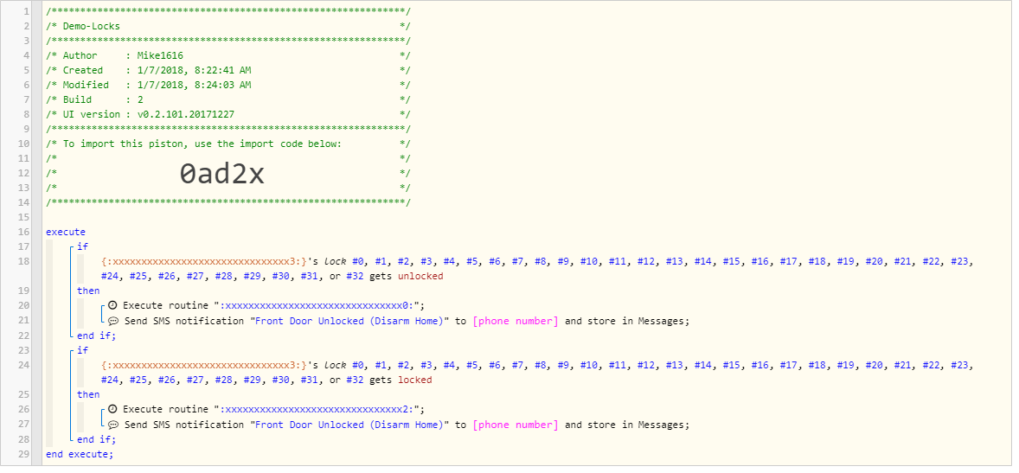Click the 'if' keyword on line 17
Image resolution: width=1019 pixels, height=473 pixels.
coord(82,247)
